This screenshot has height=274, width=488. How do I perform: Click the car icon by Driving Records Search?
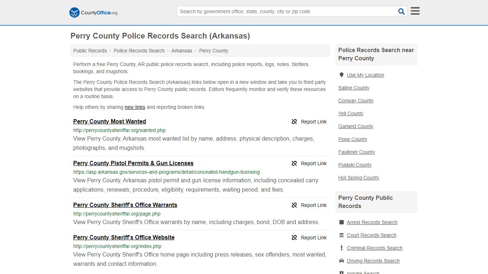coord(342,261)
